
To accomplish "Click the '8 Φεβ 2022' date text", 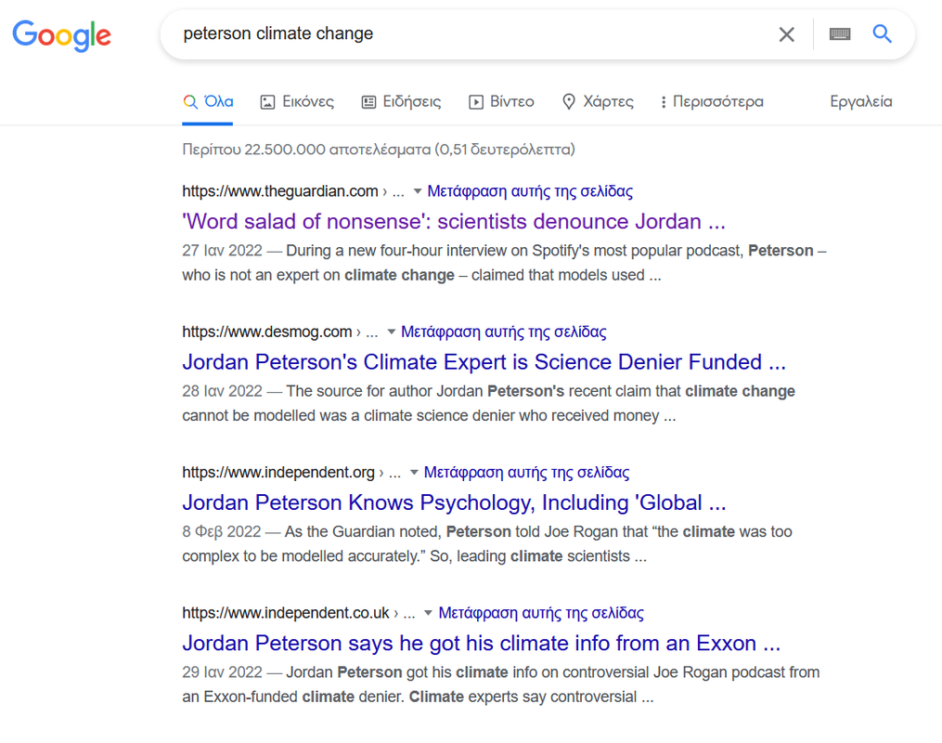I will coord(222,532).
